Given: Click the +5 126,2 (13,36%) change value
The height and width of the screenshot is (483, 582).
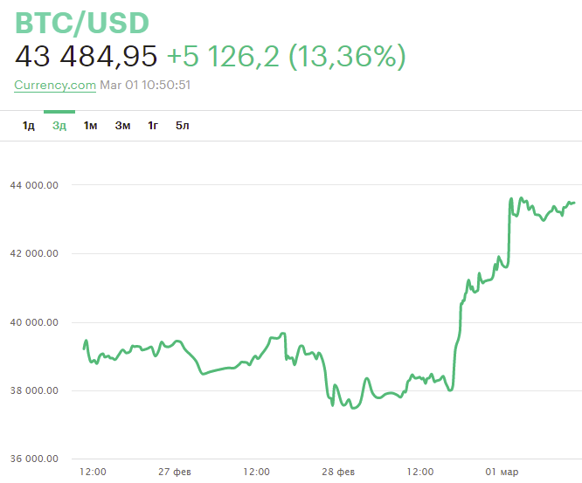Looking at the screenshot, I should click(286, 56).
